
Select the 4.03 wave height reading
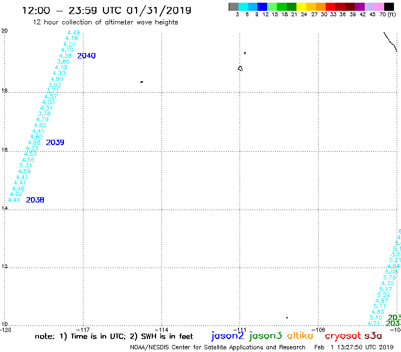(49, 102)
